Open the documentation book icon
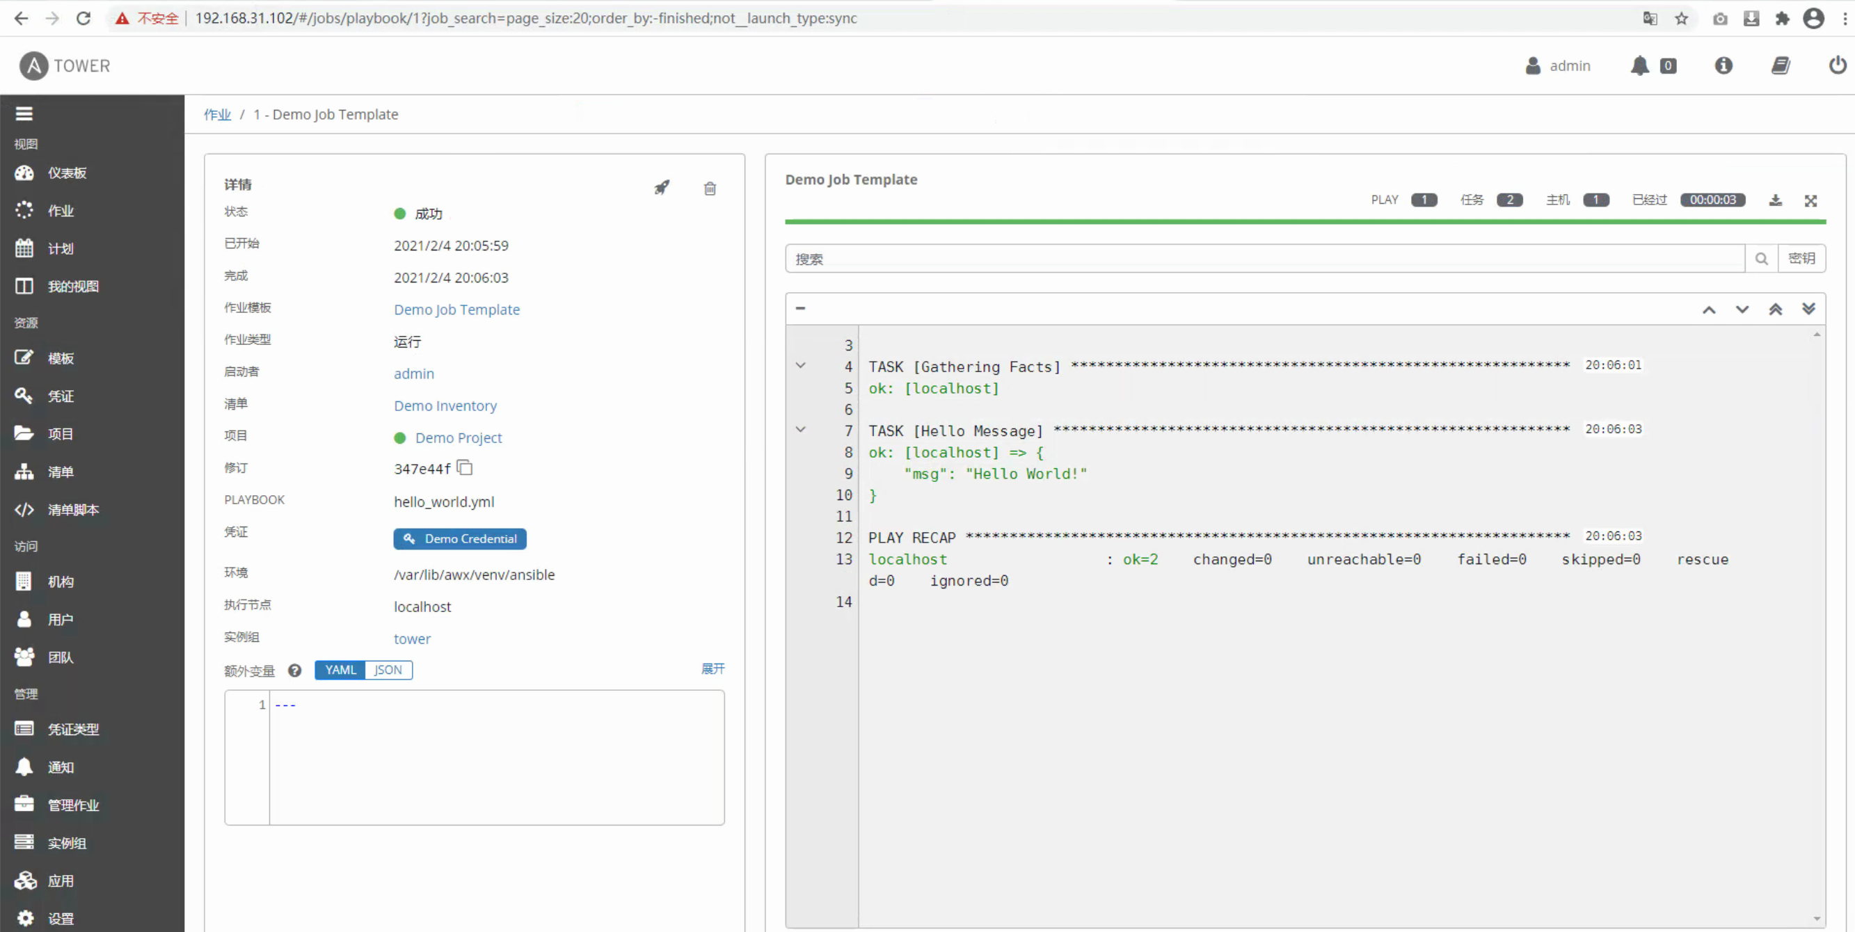 [x=1780, y=65]
